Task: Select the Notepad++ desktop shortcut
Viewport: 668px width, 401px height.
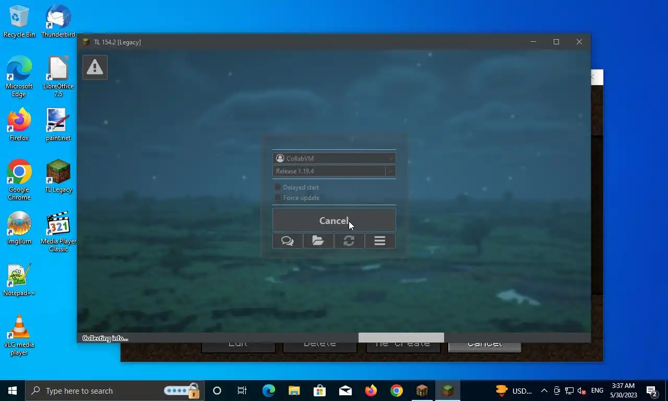Action: pyautogui.click(x=19, y=280)
